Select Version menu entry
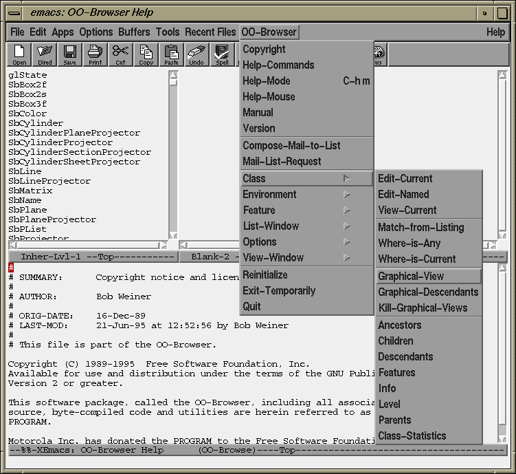This screenshot has width=516, height=474. point(307,129)
